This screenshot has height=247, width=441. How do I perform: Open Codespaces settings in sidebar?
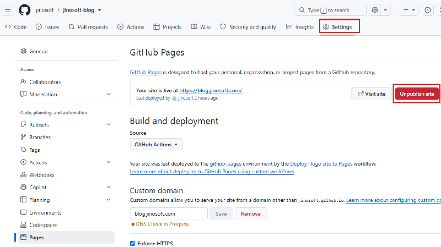pyautogui.click(x=66, y=225)
